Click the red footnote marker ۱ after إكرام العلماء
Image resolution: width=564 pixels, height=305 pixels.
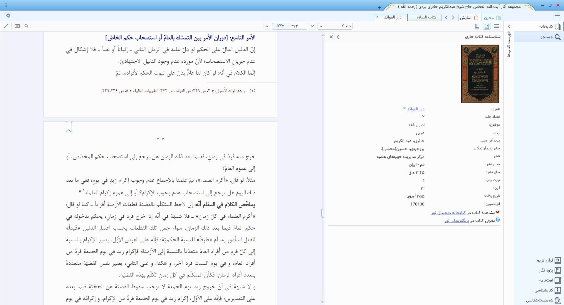[x=83, y=191]
